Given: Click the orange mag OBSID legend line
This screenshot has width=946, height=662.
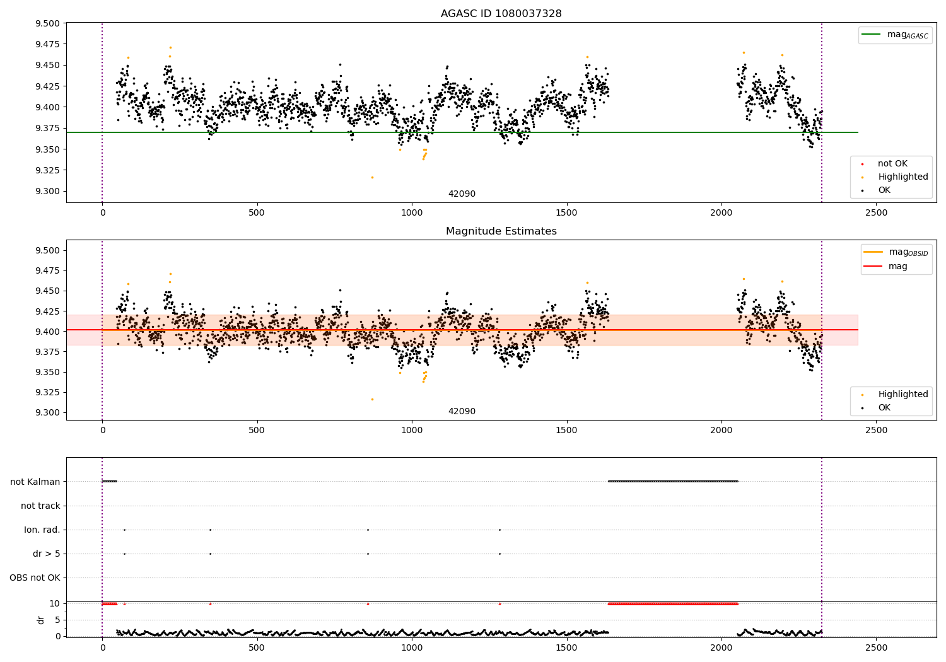Looking at the screenshot, I should (873, 252).
